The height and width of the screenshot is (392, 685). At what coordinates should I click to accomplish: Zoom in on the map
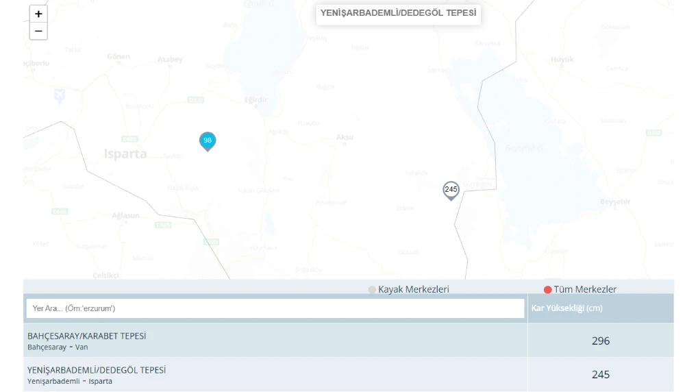click(x=38, y=14)
